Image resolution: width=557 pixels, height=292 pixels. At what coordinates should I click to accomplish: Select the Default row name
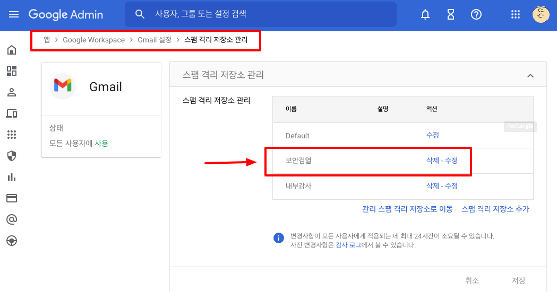click(297, 136)
